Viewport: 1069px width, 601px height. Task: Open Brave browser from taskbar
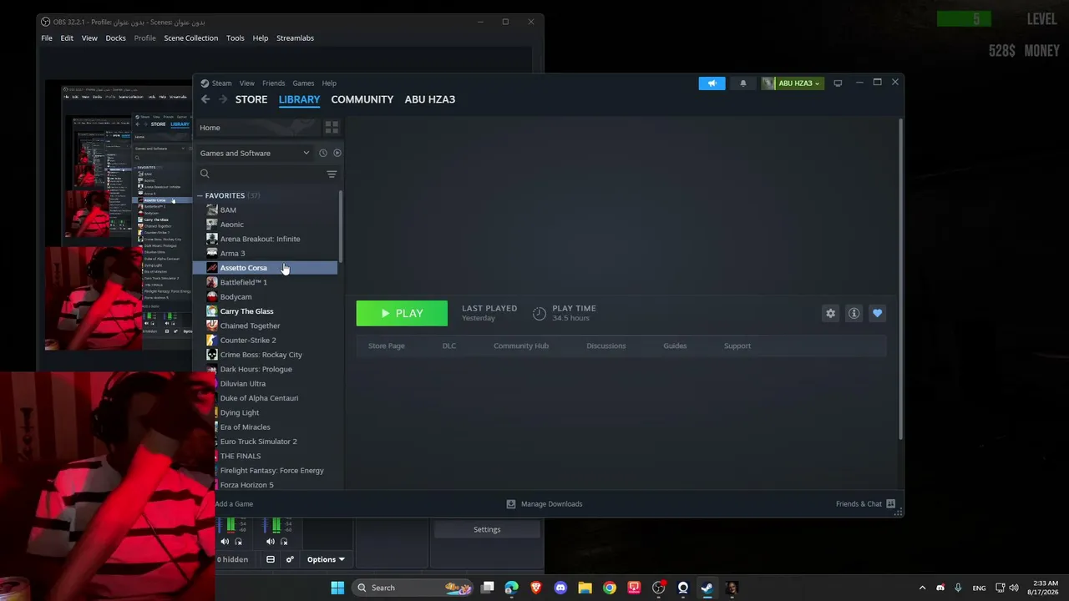[x=536, y=588]
